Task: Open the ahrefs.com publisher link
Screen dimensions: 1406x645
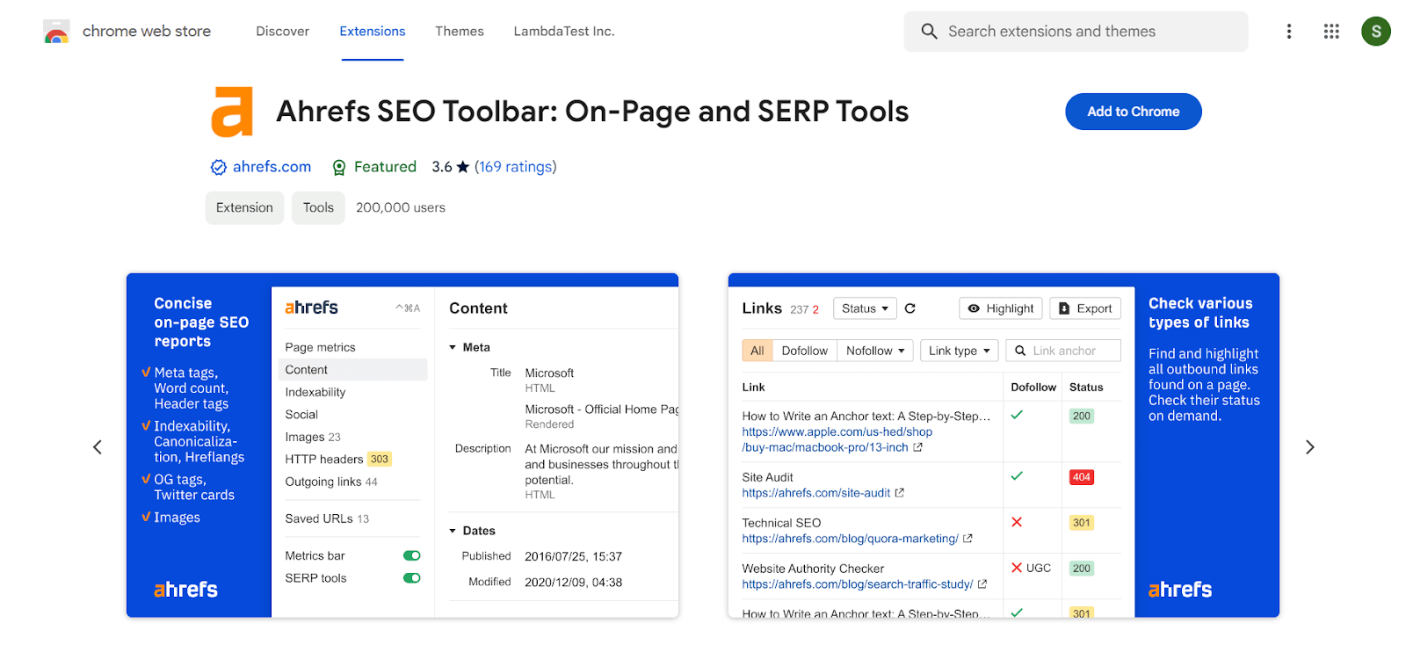Action: point(272,167)
